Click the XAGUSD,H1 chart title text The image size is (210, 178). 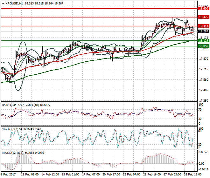coord(14,3)
